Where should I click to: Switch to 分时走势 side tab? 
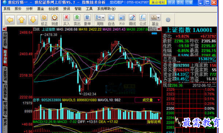point(5,40)
